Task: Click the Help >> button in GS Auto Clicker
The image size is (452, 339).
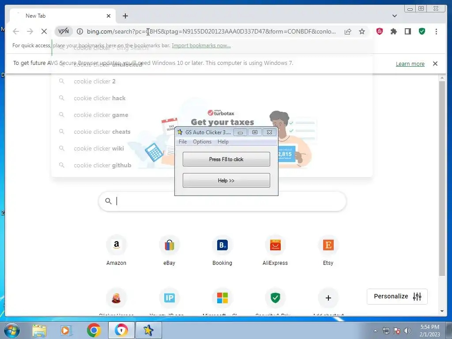Action: pyautogui.click(x=226, y=181)
